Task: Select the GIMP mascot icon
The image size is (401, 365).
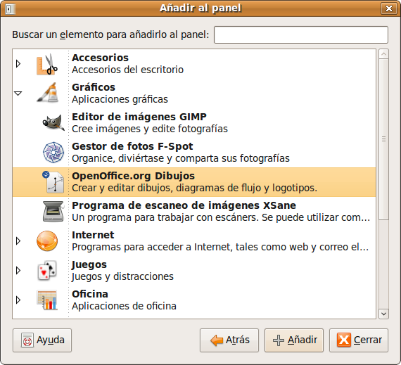Action: tap(53, 122)
